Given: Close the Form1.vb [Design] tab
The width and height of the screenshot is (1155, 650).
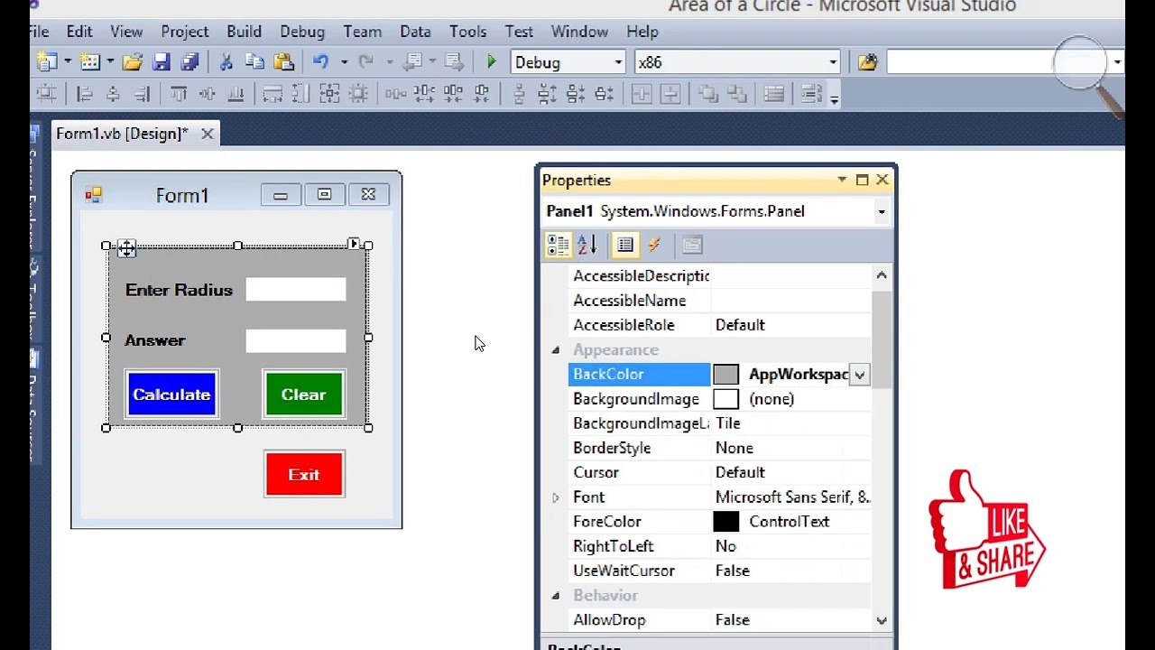Looking at the screenshot, I should tap(207, 134).
